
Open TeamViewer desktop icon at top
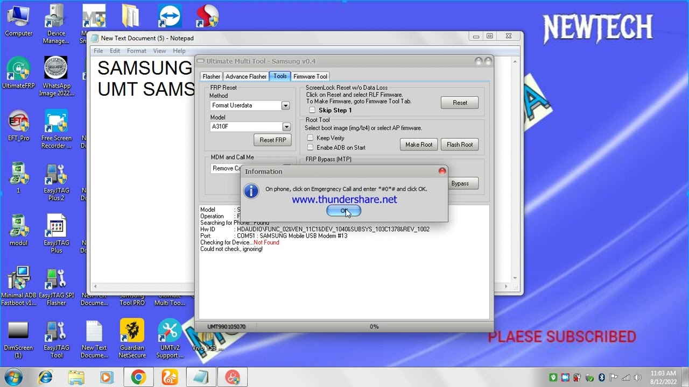pyautogui.click(x=170, y=16)
